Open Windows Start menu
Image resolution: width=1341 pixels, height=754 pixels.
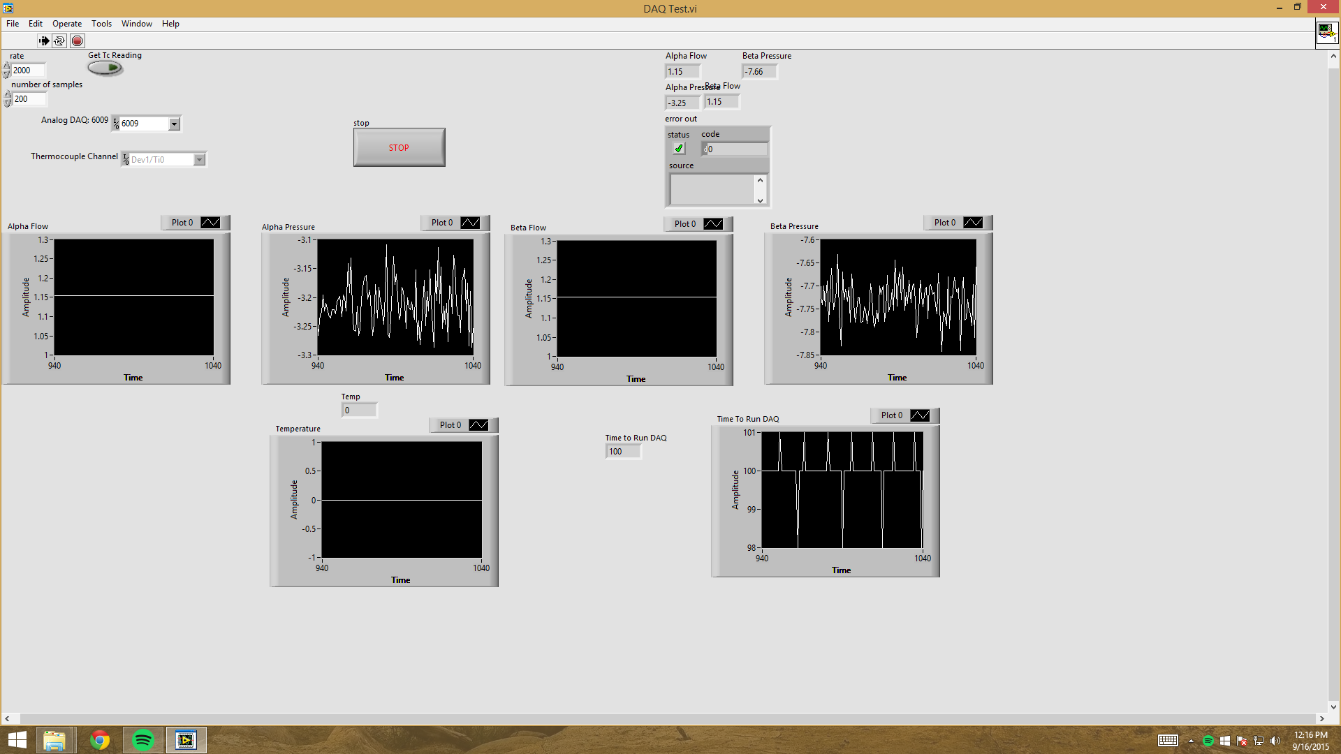[17, 740]
